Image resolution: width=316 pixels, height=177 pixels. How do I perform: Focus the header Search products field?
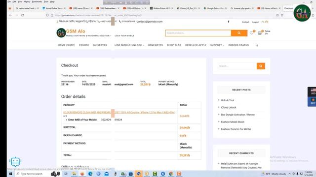point(198,33)
